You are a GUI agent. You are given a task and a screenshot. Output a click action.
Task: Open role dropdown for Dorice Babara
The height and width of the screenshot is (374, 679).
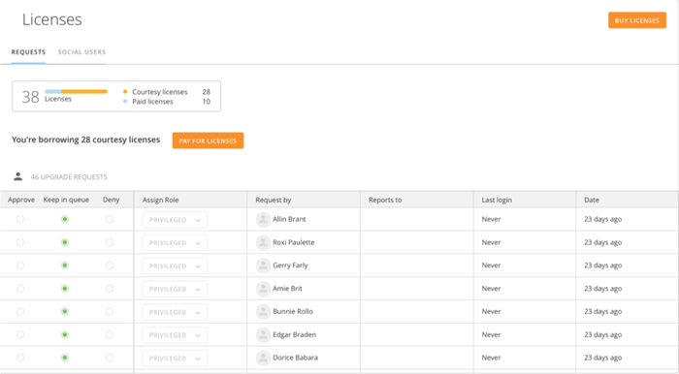point(175,358)
